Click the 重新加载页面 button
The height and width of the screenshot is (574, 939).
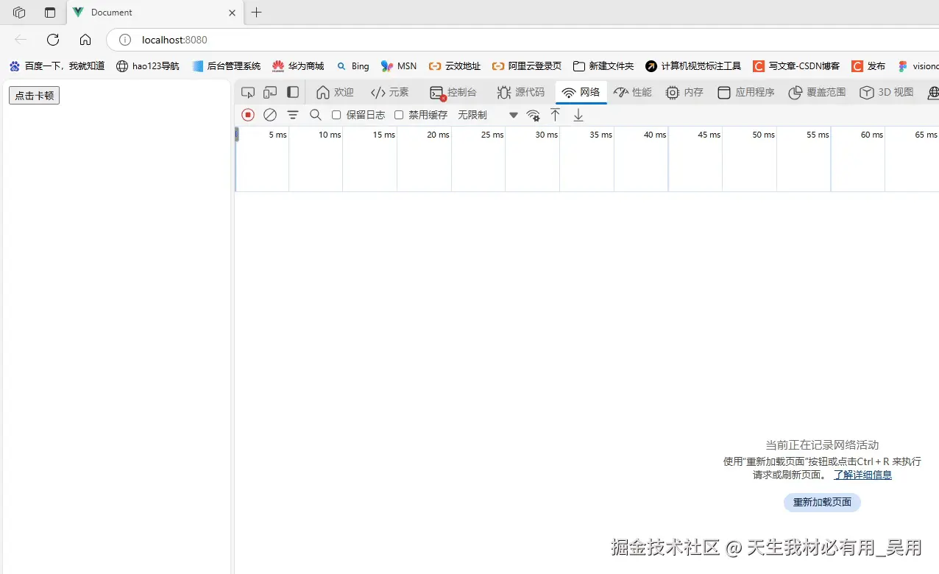[x=821, y=502]
